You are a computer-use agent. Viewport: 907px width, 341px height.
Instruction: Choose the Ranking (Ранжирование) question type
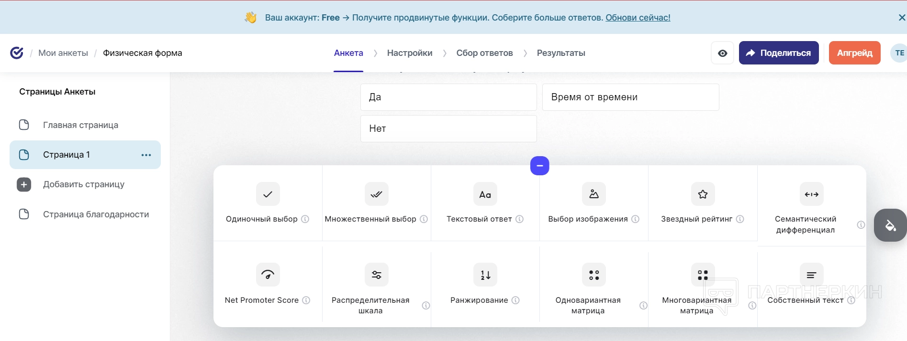[485, 275]
